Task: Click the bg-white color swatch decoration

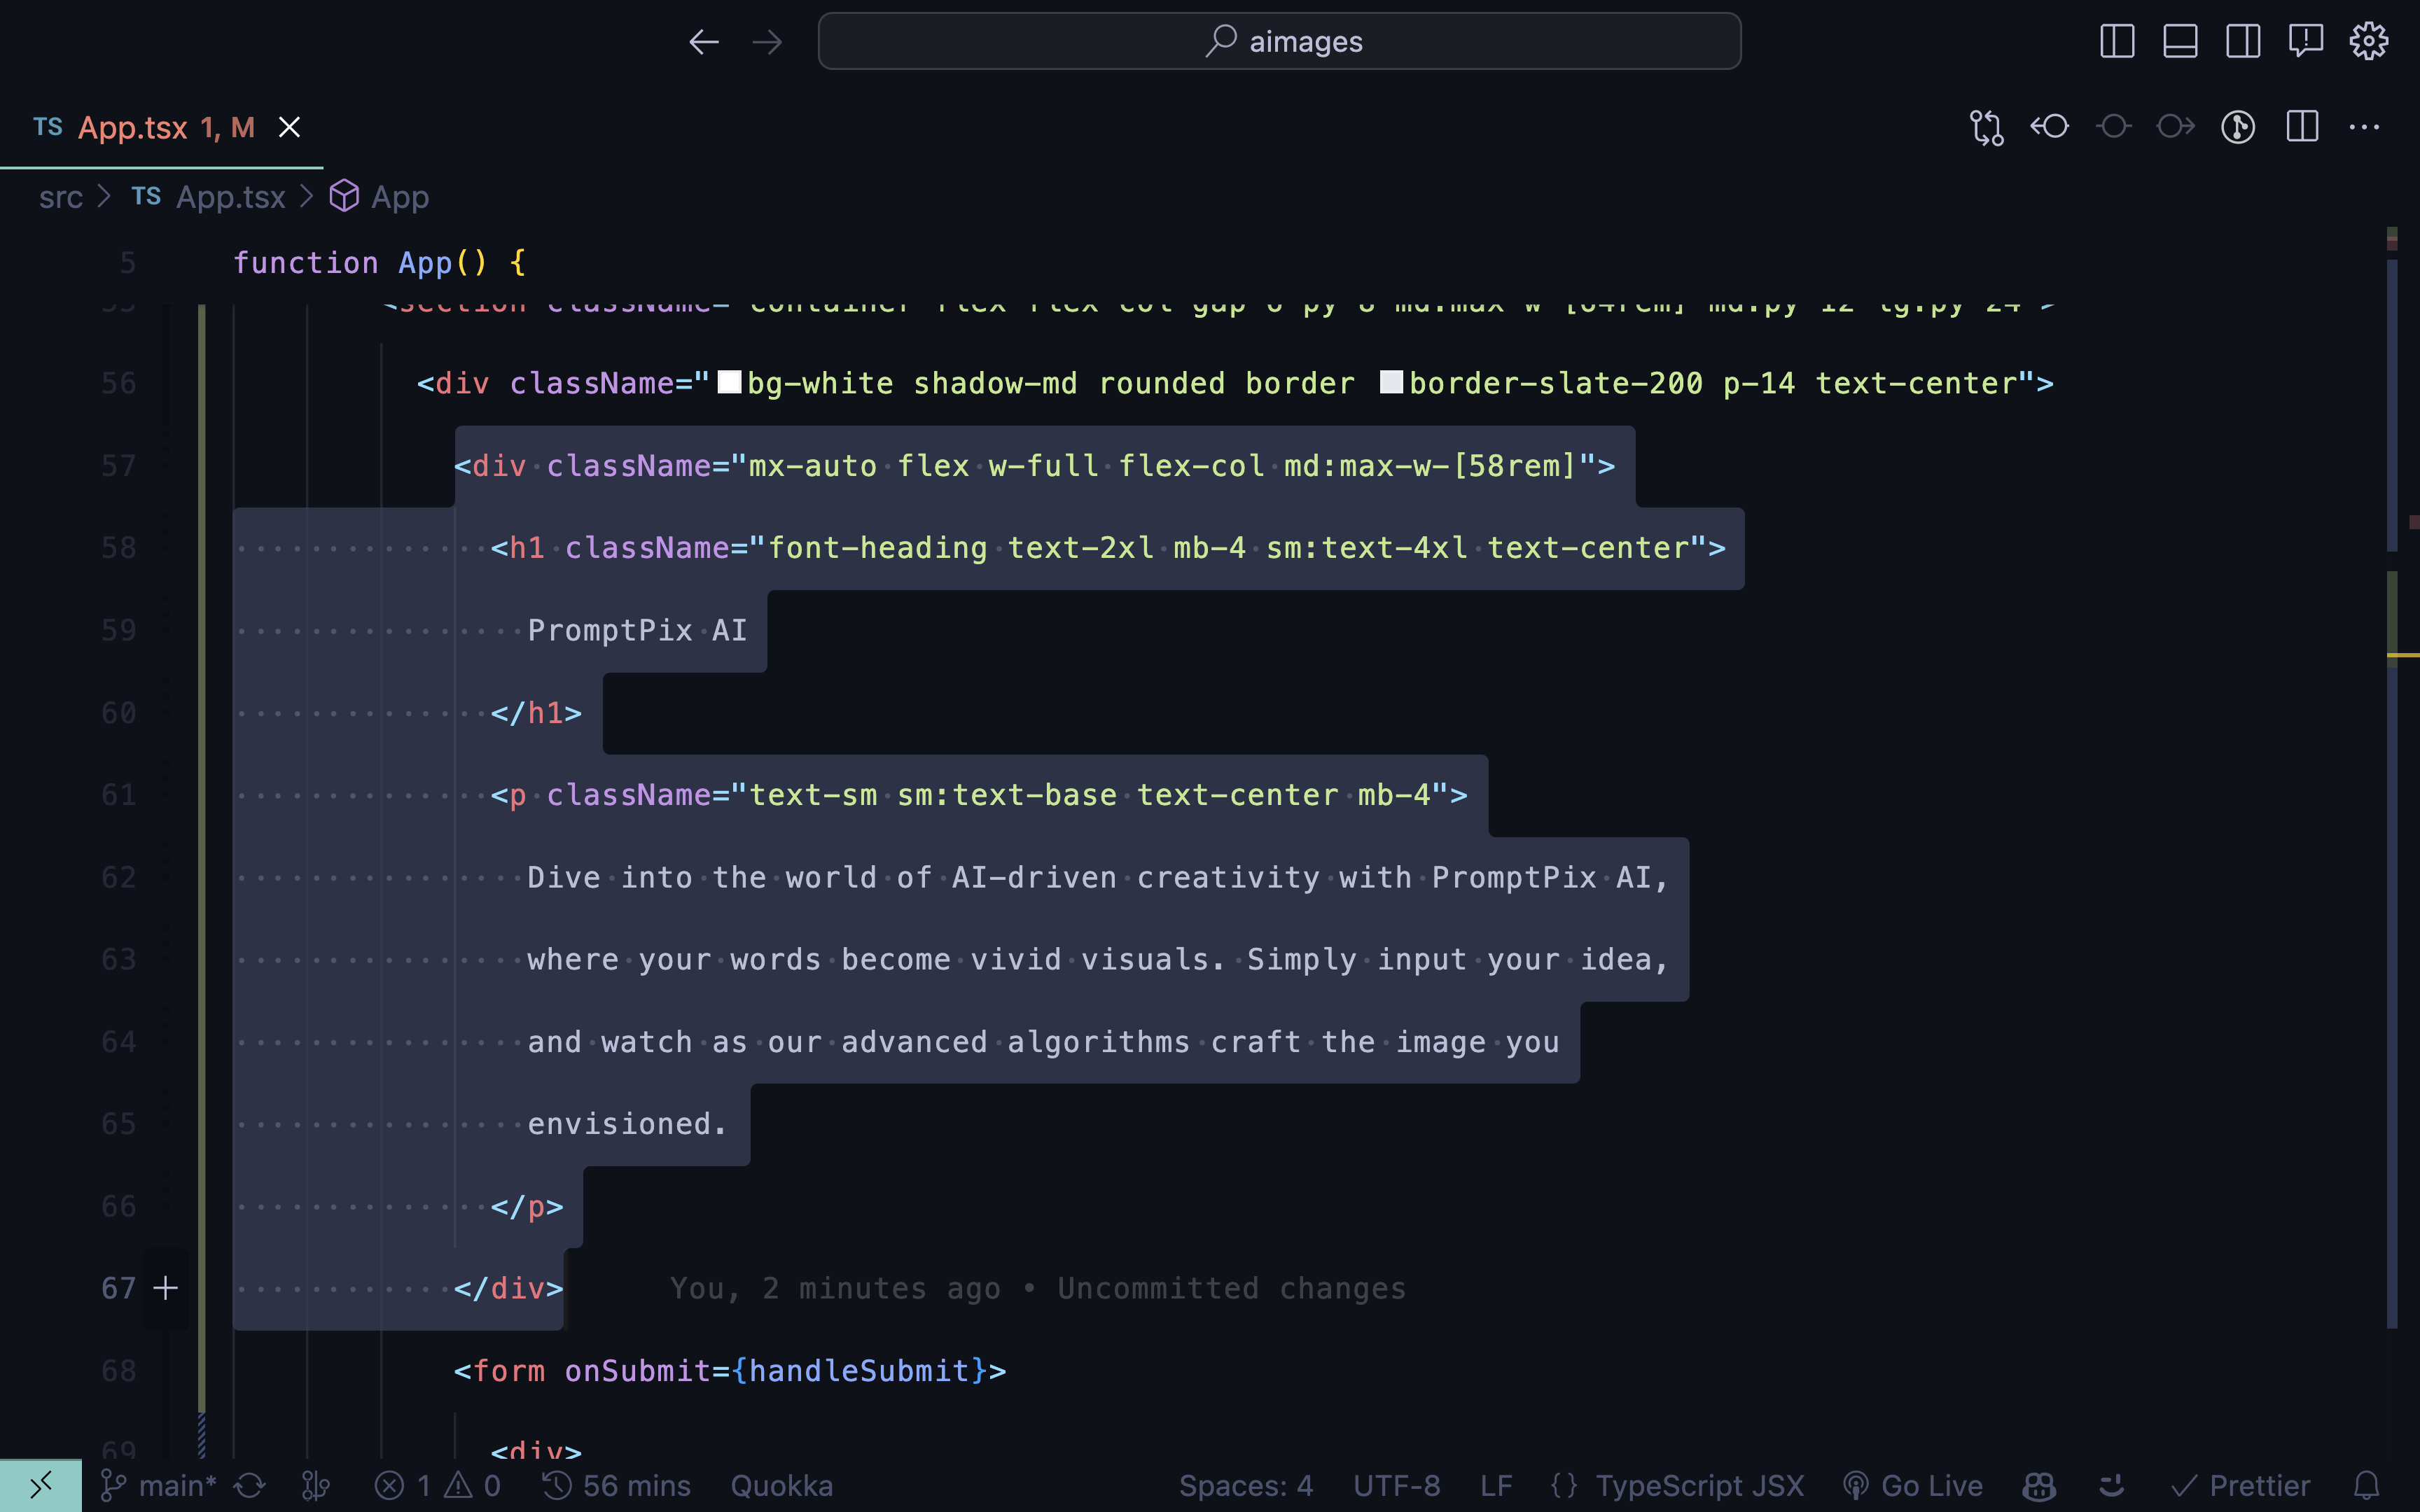Action: [x=729, y=382]
